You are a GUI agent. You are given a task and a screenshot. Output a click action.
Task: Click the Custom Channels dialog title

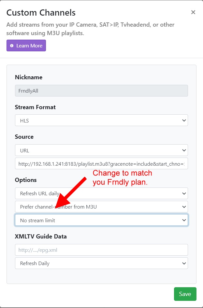pyautogui.click(x=41, y=13)
